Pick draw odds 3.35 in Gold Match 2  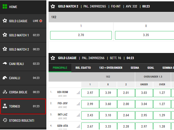pyautogui.click(x=146, y=35)
